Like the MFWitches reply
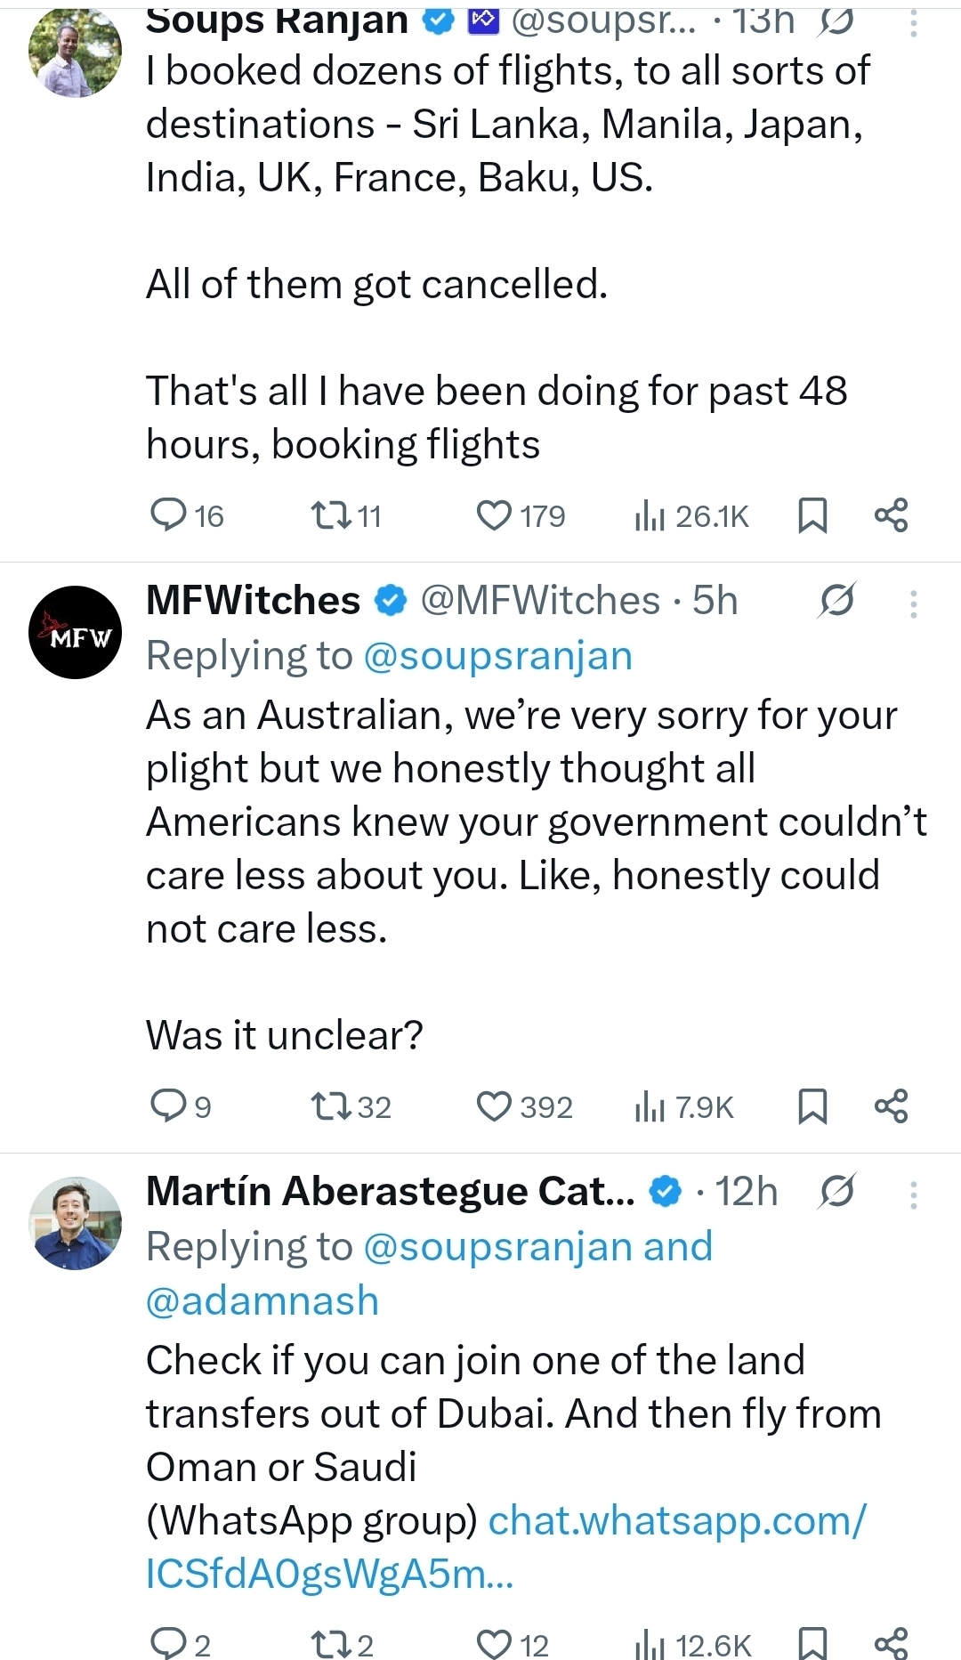961x1660 pixels. pyautogui.click(x=495, y=1106)
